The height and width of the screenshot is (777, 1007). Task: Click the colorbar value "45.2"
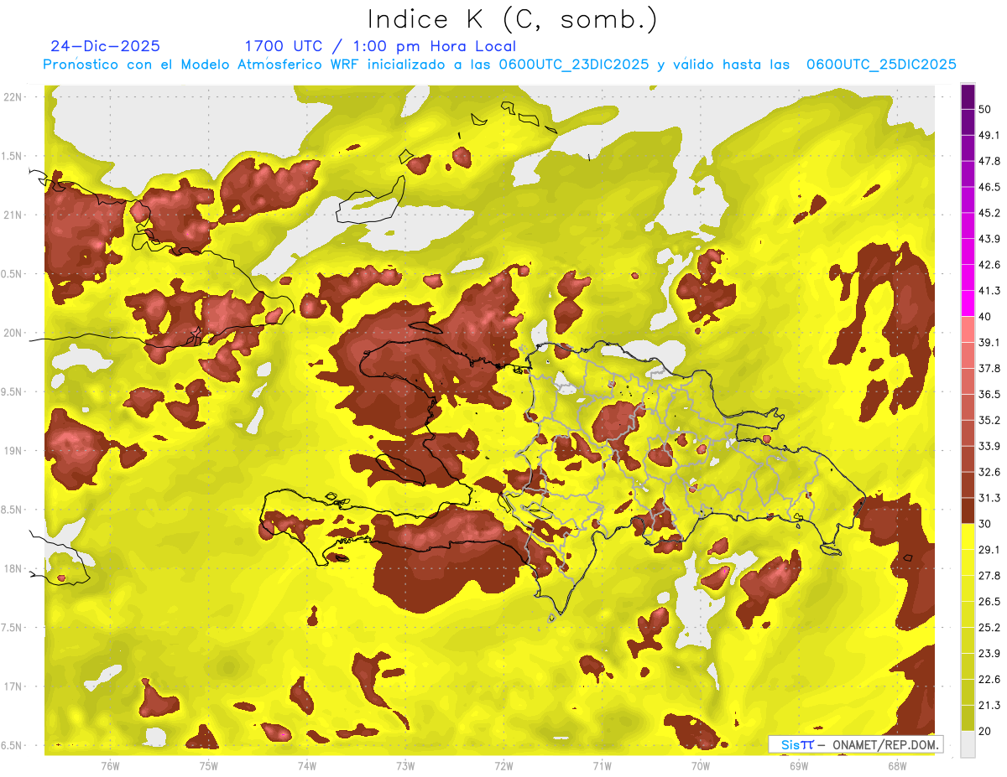click(x=989, y=213)
